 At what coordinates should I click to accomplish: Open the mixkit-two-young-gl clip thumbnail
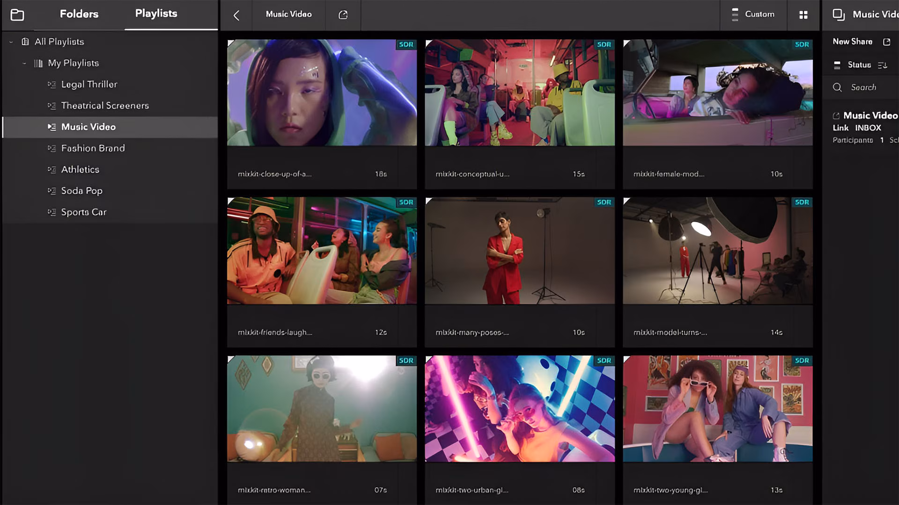pyautogui.click(x=718, y=409)
